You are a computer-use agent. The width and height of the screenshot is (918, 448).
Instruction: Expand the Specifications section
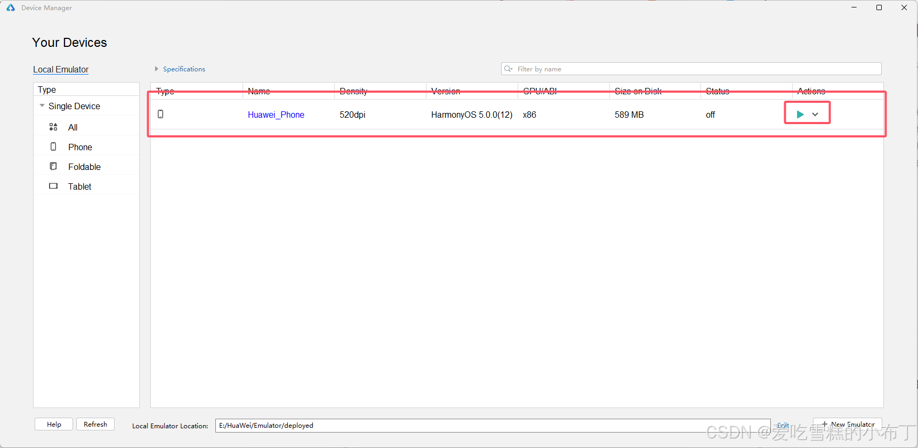(x=157, y=69)
